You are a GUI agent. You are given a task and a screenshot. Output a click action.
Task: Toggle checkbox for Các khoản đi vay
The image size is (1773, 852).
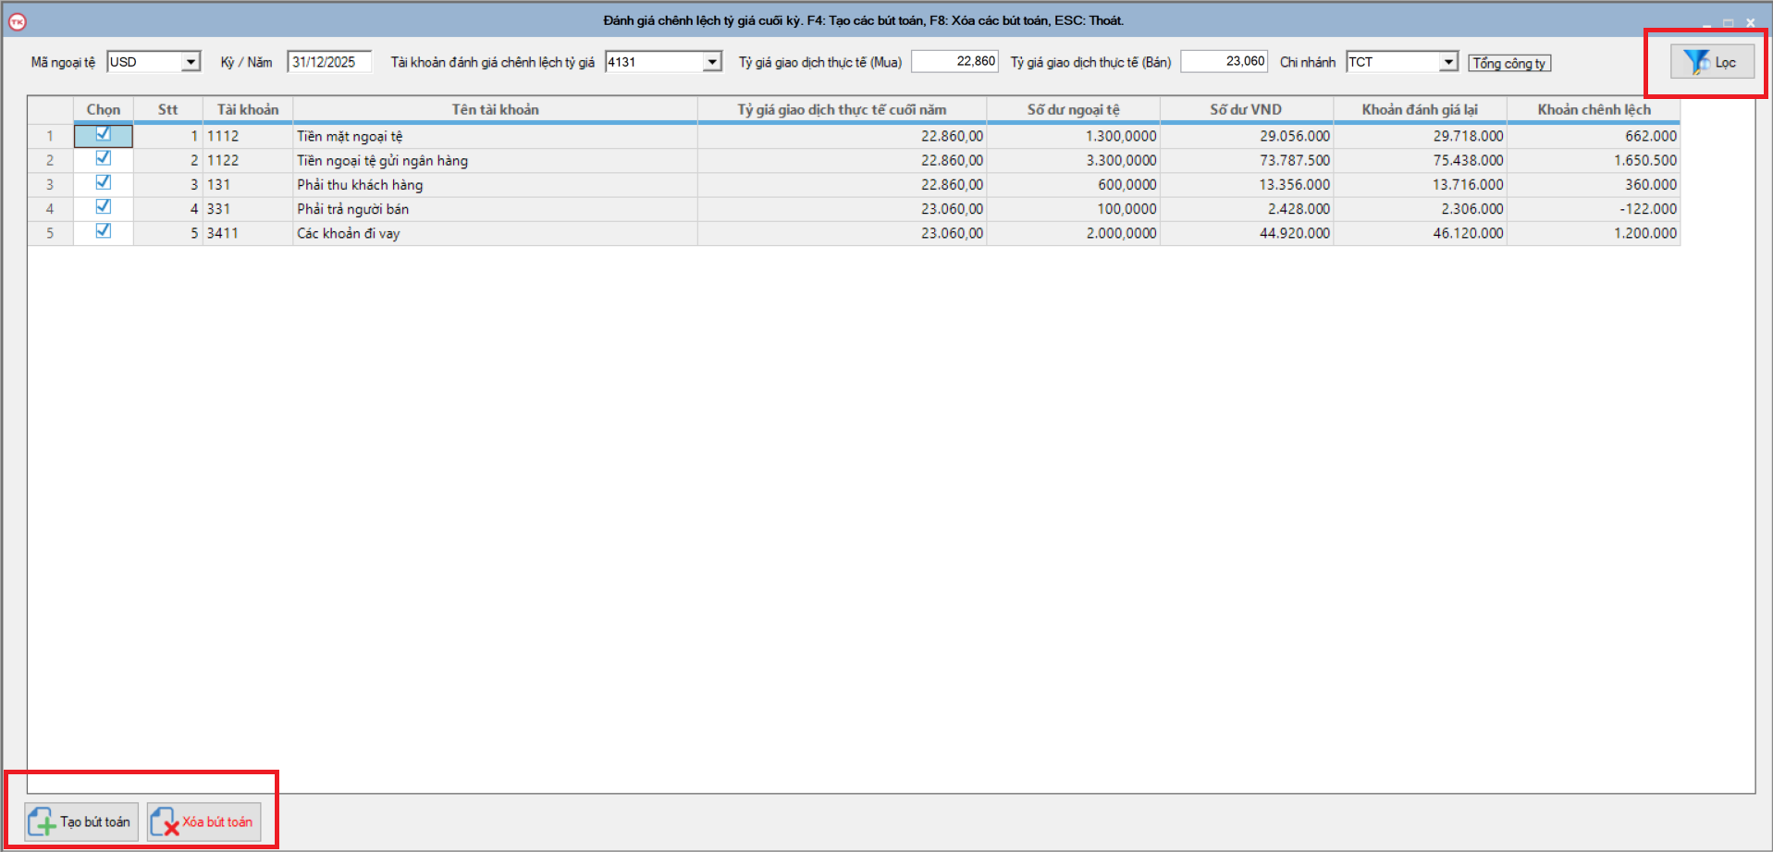pyautogui.click(x=104, y=231)
